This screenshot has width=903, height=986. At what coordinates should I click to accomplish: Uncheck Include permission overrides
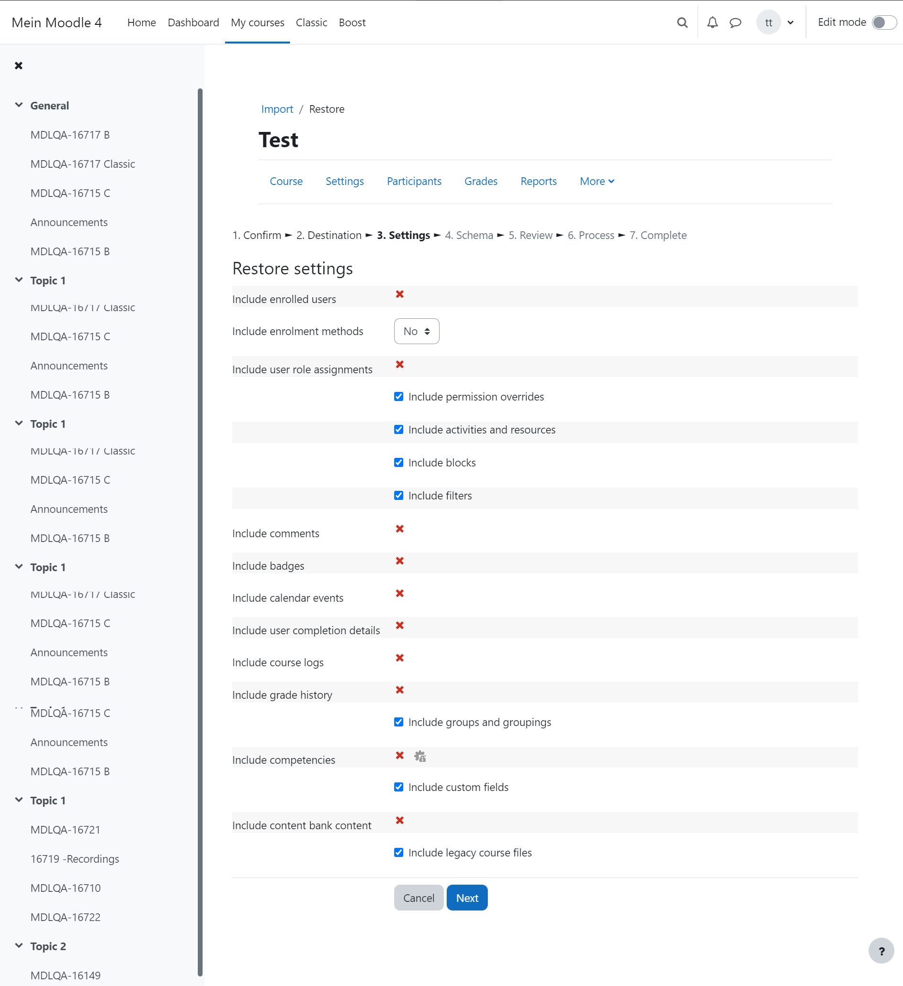[x=398, y=396]
